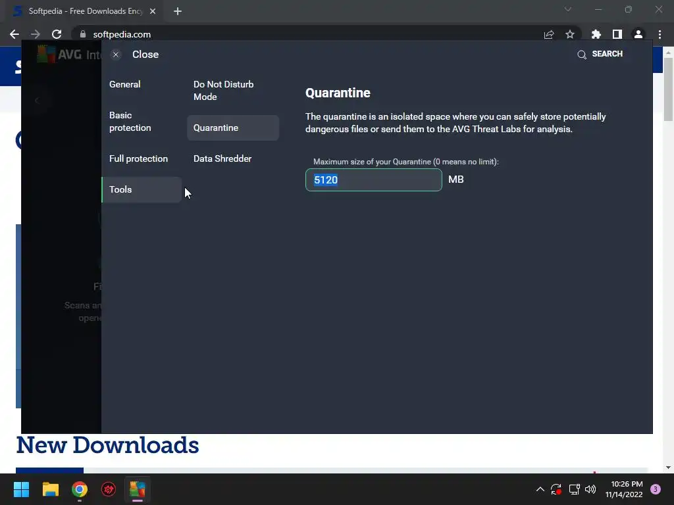Bookmark this tab with star icon

(x=570, y=34)
